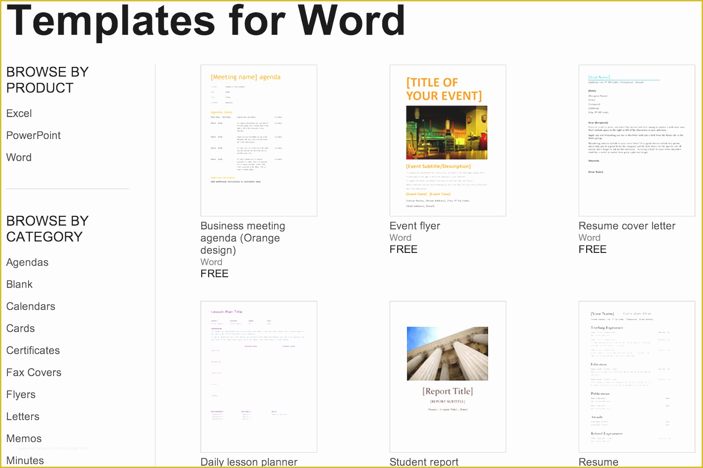
Task: Open the Resume cover letter thumbnail
Action: point(636,140)
